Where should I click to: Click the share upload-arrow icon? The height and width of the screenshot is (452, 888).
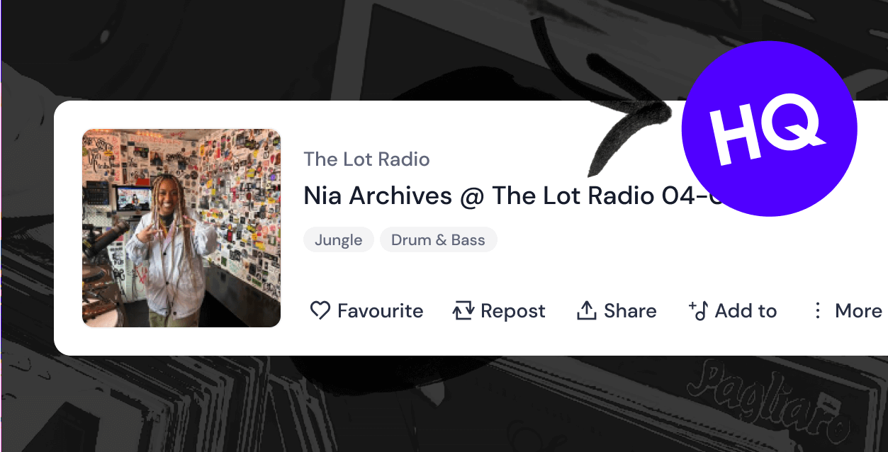point(587,310)
